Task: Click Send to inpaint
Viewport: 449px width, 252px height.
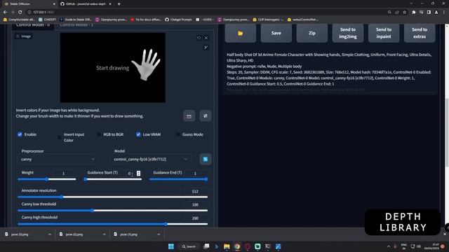Action: click(x=384, y=33)
